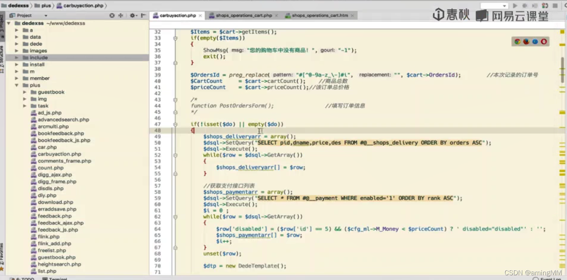
Task: Click plus in the breadcrumb bar
Action: click(43, 5)
